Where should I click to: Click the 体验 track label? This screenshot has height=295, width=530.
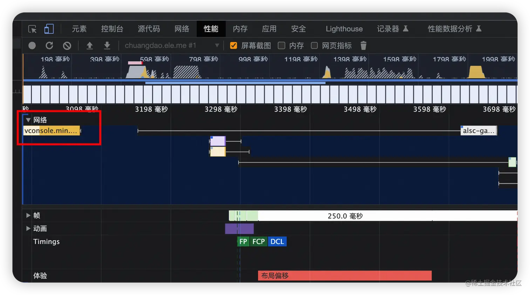tap(40, 276)
